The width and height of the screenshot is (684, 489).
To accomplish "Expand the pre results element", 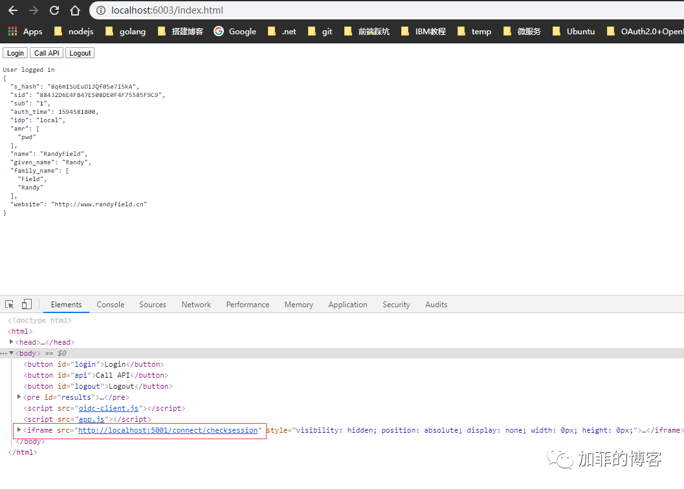I will [x=19, y=397].
